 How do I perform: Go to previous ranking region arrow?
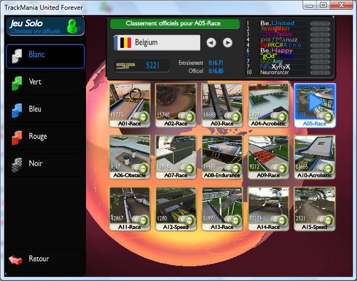click(x=212, y=42)
